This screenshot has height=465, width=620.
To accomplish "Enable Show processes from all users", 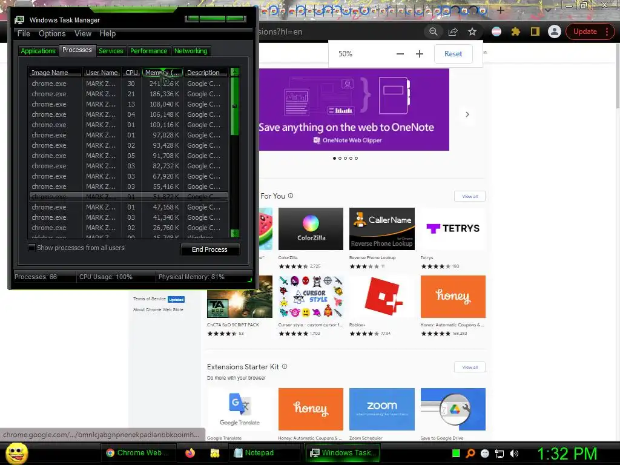I will pyautogui.click(x=32, y=248).
